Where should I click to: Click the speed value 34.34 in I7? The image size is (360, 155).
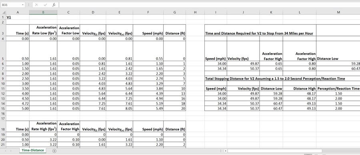point(216,69)
